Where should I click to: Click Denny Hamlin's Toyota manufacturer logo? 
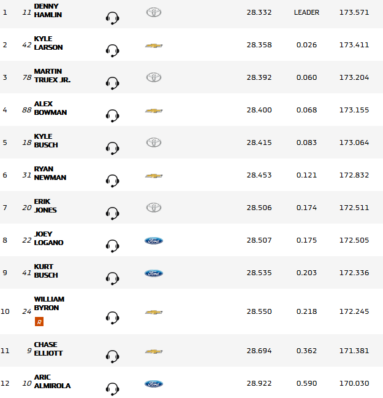154,12
